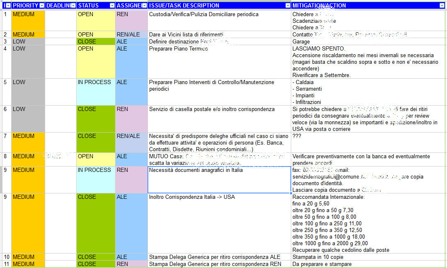The width and height of the screenshot is (447, 268).
Task: Select the 'Garage' mitigation cell
Action: (x=369, y=41)
